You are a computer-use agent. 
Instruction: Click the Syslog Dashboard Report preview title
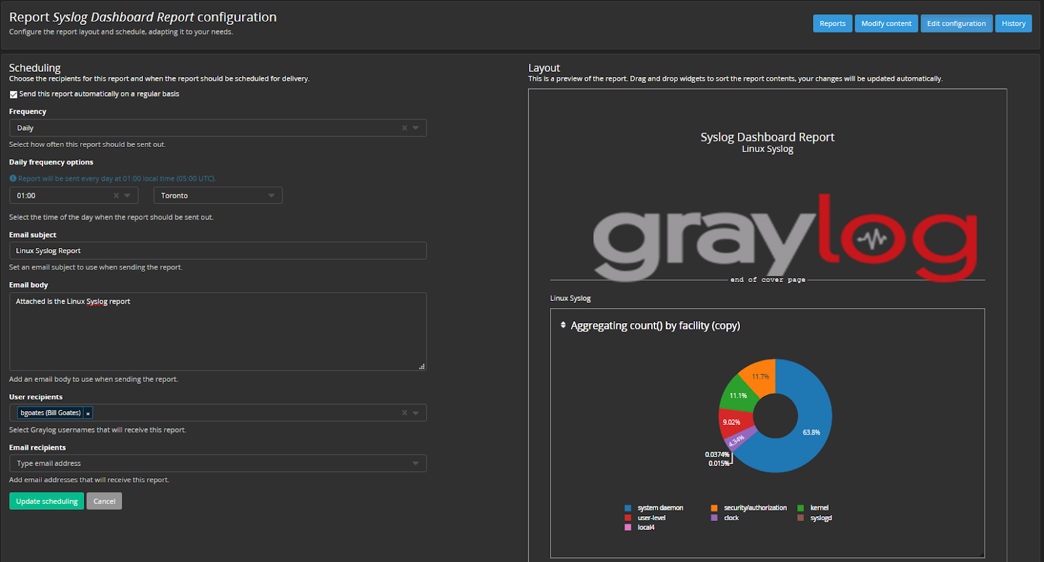tap(767, 137)
